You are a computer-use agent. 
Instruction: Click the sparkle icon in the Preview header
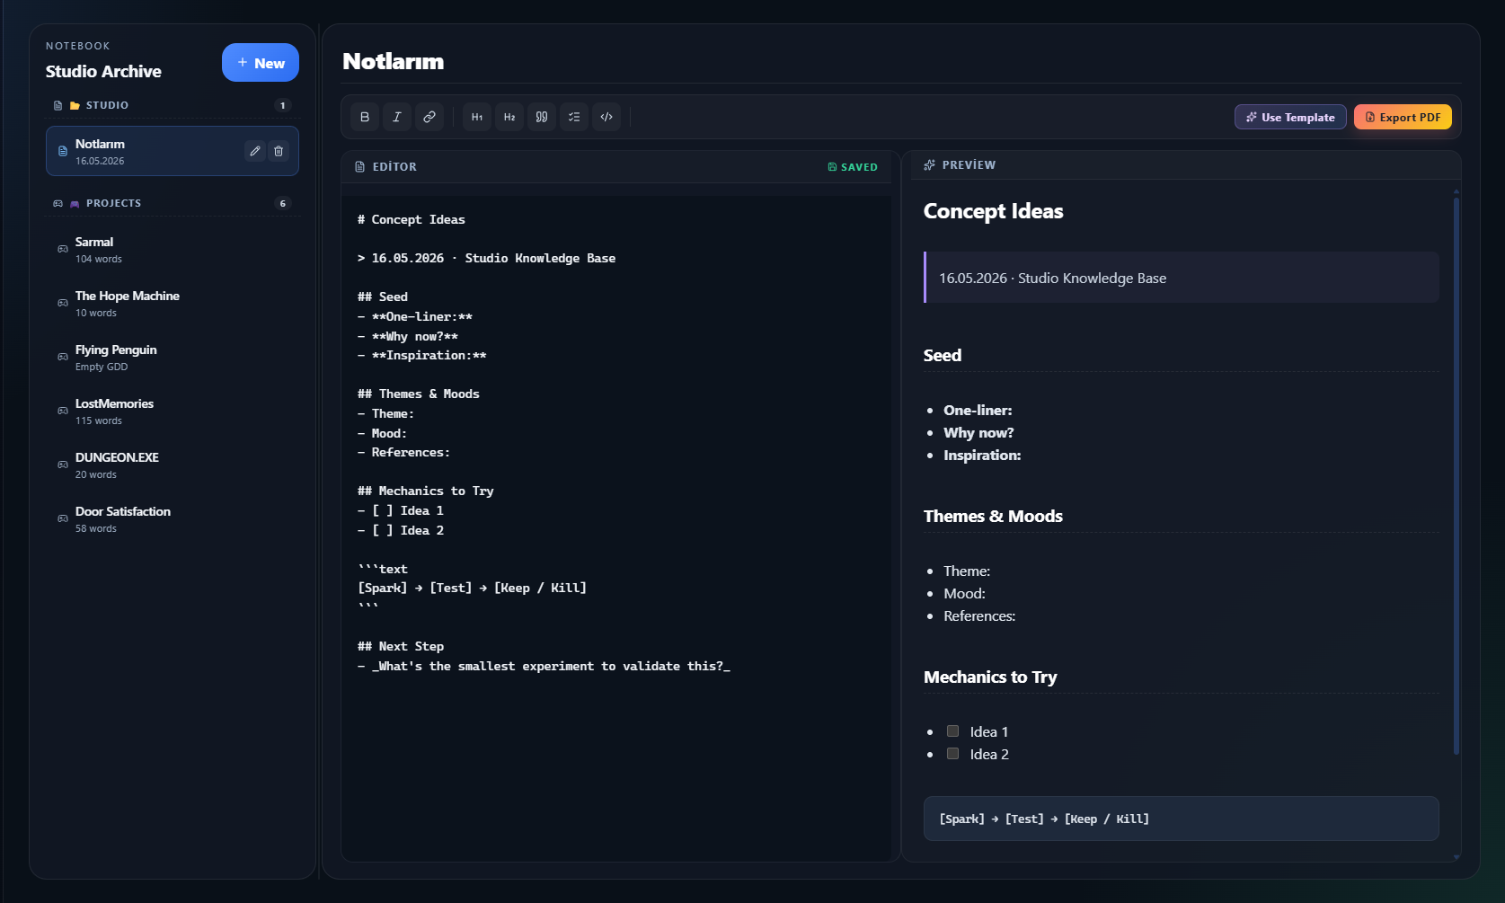click(929, 165)
